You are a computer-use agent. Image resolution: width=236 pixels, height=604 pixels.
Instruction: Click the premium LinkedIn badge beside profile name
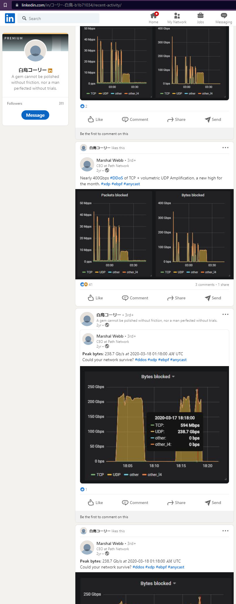coord(50,70)
